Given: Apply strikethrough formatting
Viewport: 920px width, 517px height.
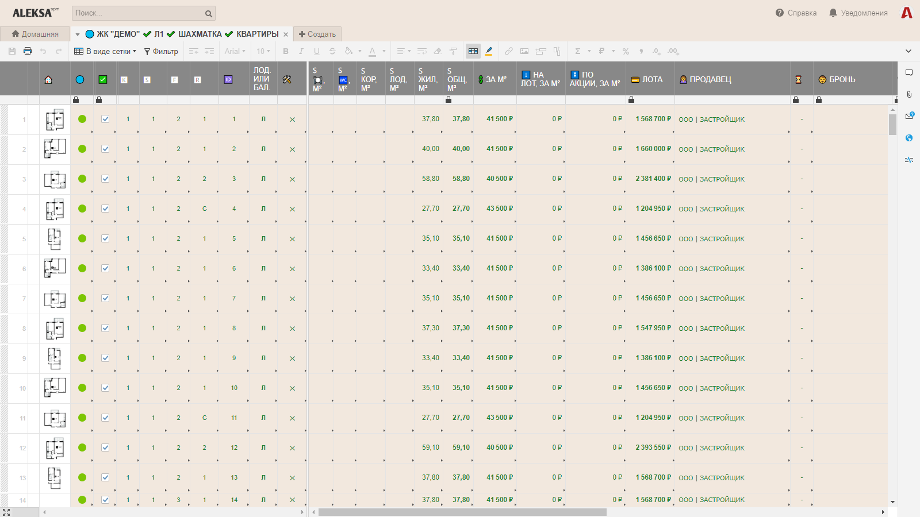Looking at the screenshot, I should [x=332, y=51].
